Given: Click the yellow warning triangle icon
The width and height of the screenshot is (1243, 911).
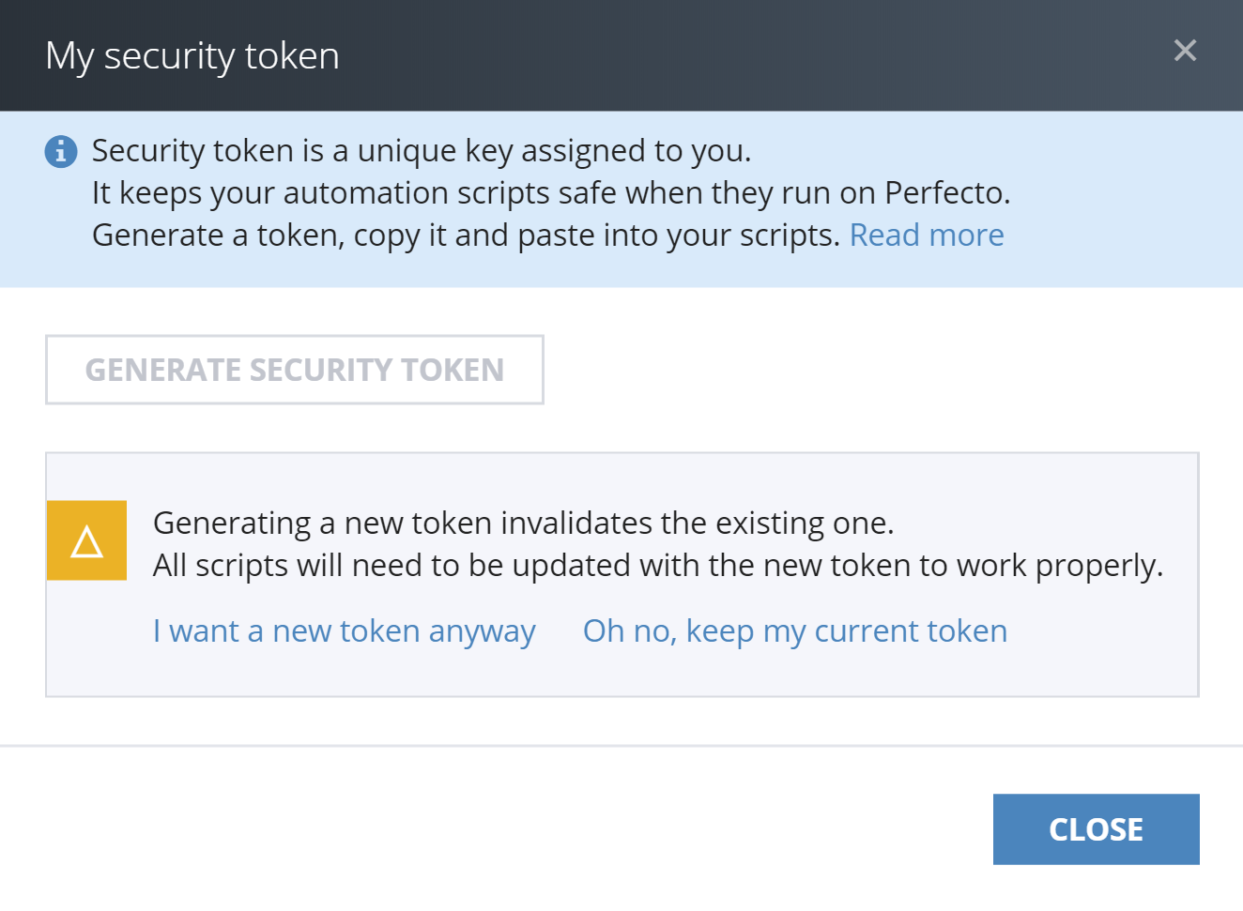Looking at the screenshot, I should 87,540.
